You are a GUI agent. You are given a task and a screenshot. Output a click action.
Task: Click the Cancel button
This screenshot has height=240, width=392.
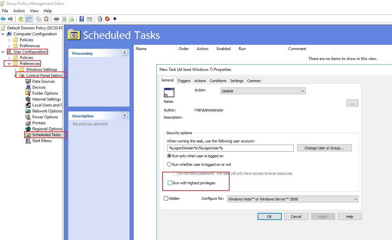(x=296, y=217)
